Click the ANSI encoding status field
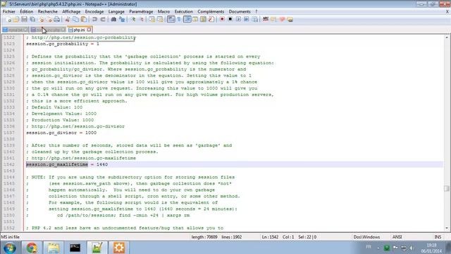 point(397,237)
